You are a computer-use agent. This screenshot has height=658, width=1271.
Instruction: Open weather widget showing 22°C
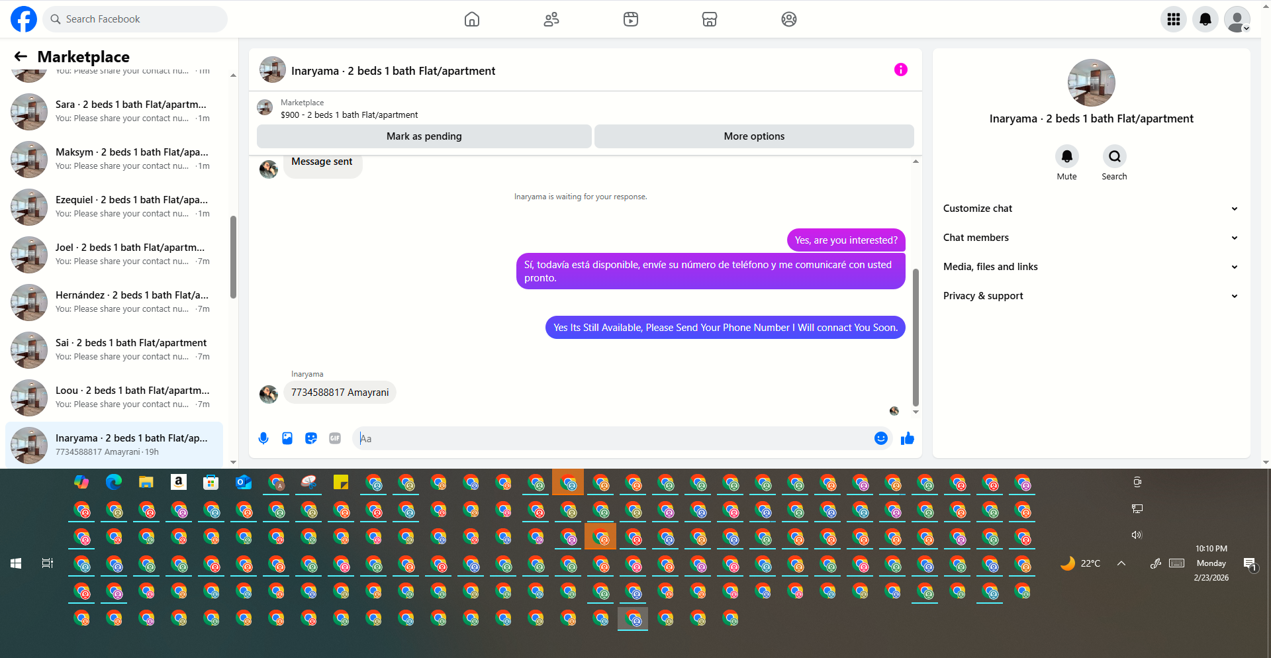pyautogui.click(x=1080, y=563)
